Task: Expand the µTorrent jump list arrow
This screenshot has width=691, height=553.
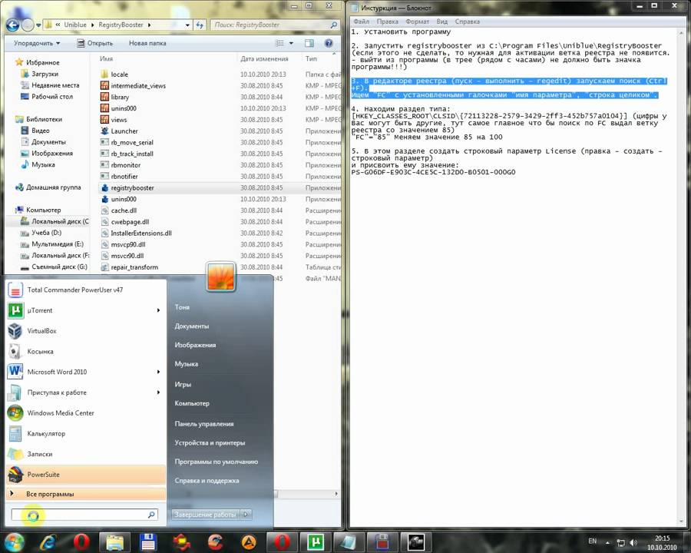Action: (158, 310)
